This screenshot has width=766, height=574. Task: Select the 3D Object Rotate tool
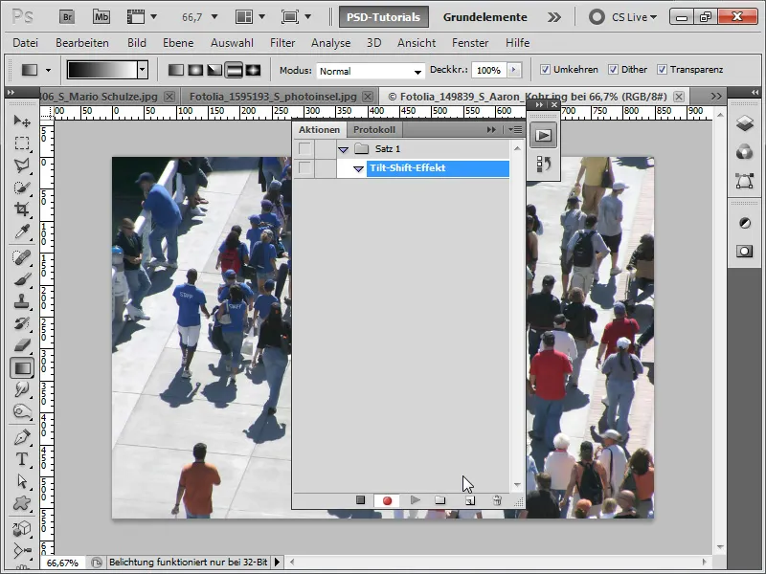coord(21,529)
